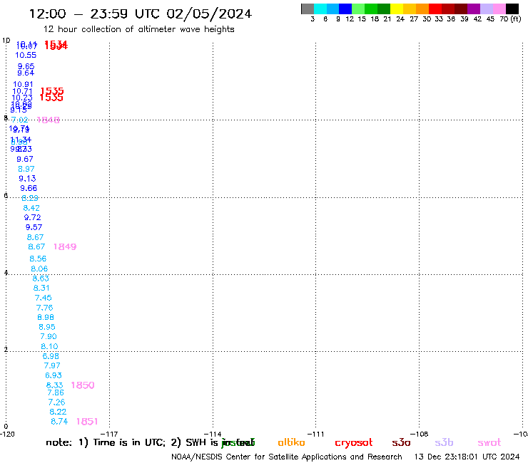This screenshot has width=528, height=463.
Task: Click the light blue value 7.02
Action: click(x=19, y=120)
